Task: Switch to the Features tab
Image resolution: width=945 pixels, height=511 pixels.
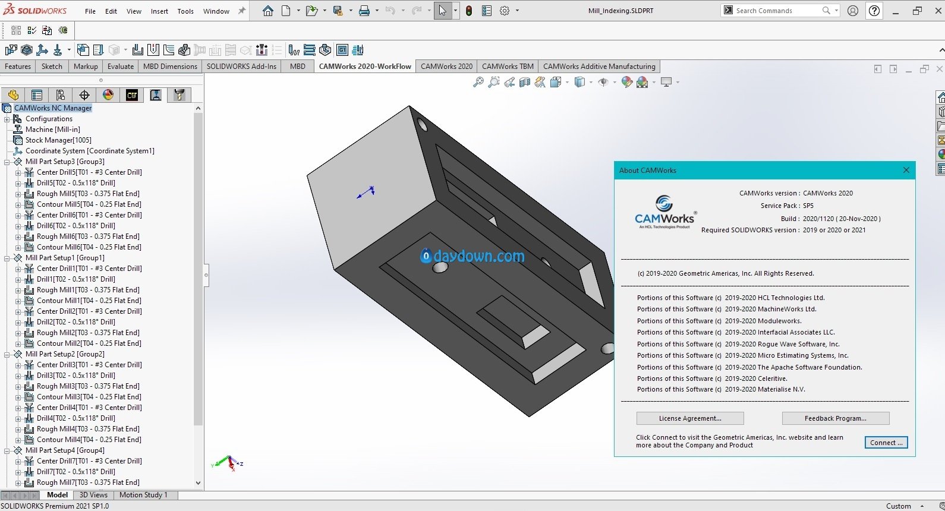Action: (18, 67)
